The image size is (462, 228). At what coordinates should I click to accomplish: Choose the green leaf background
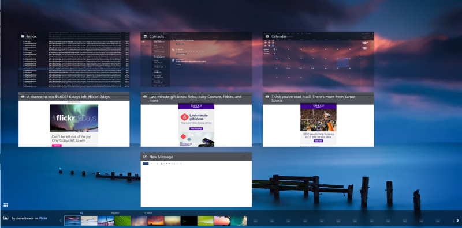[x=122, y=221]
